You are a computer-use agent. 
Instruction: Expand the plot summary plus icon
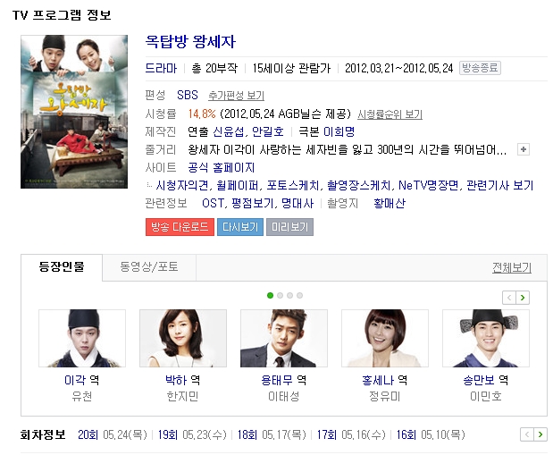coord(523,149)
